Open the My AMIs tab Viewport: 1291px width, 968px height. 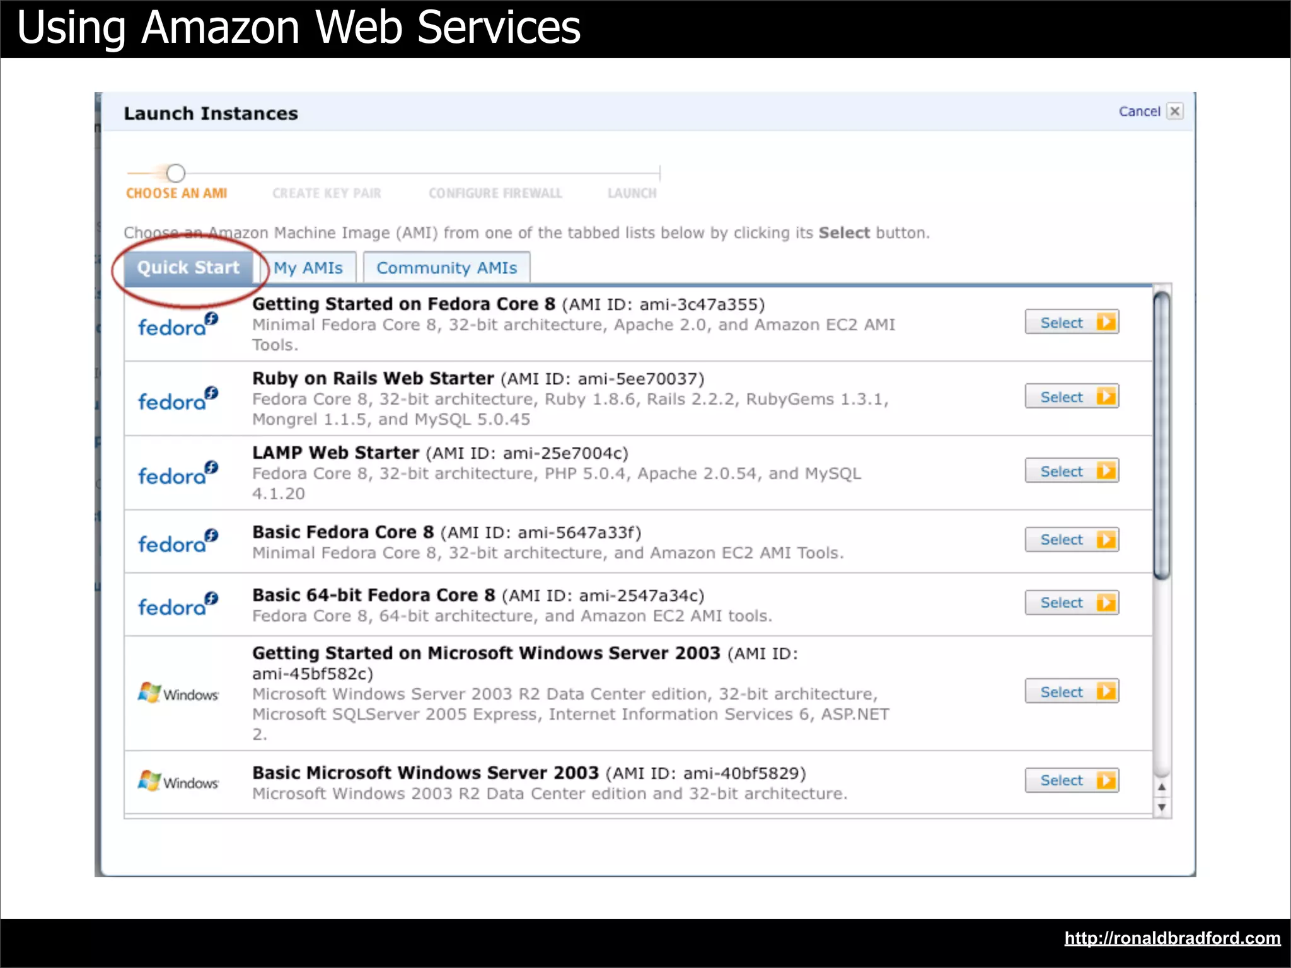pyautogui.click(x=308, y=268)
